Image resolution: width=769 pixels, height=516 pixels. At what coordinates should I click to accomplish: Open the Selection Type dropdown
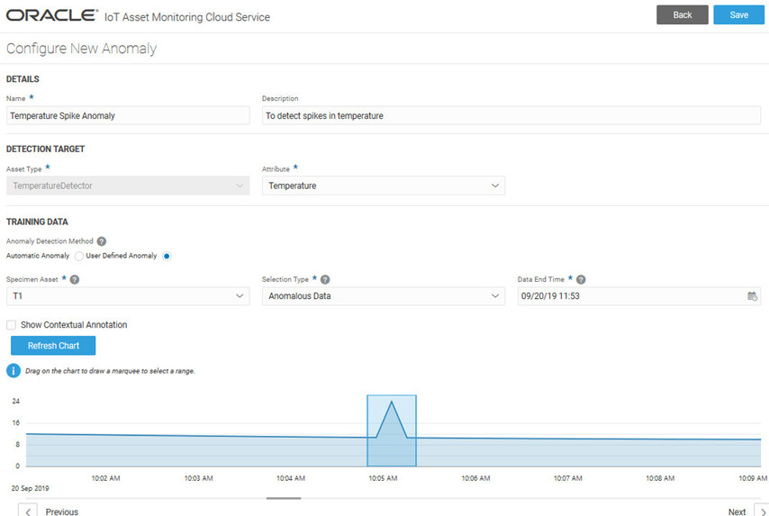384,296
